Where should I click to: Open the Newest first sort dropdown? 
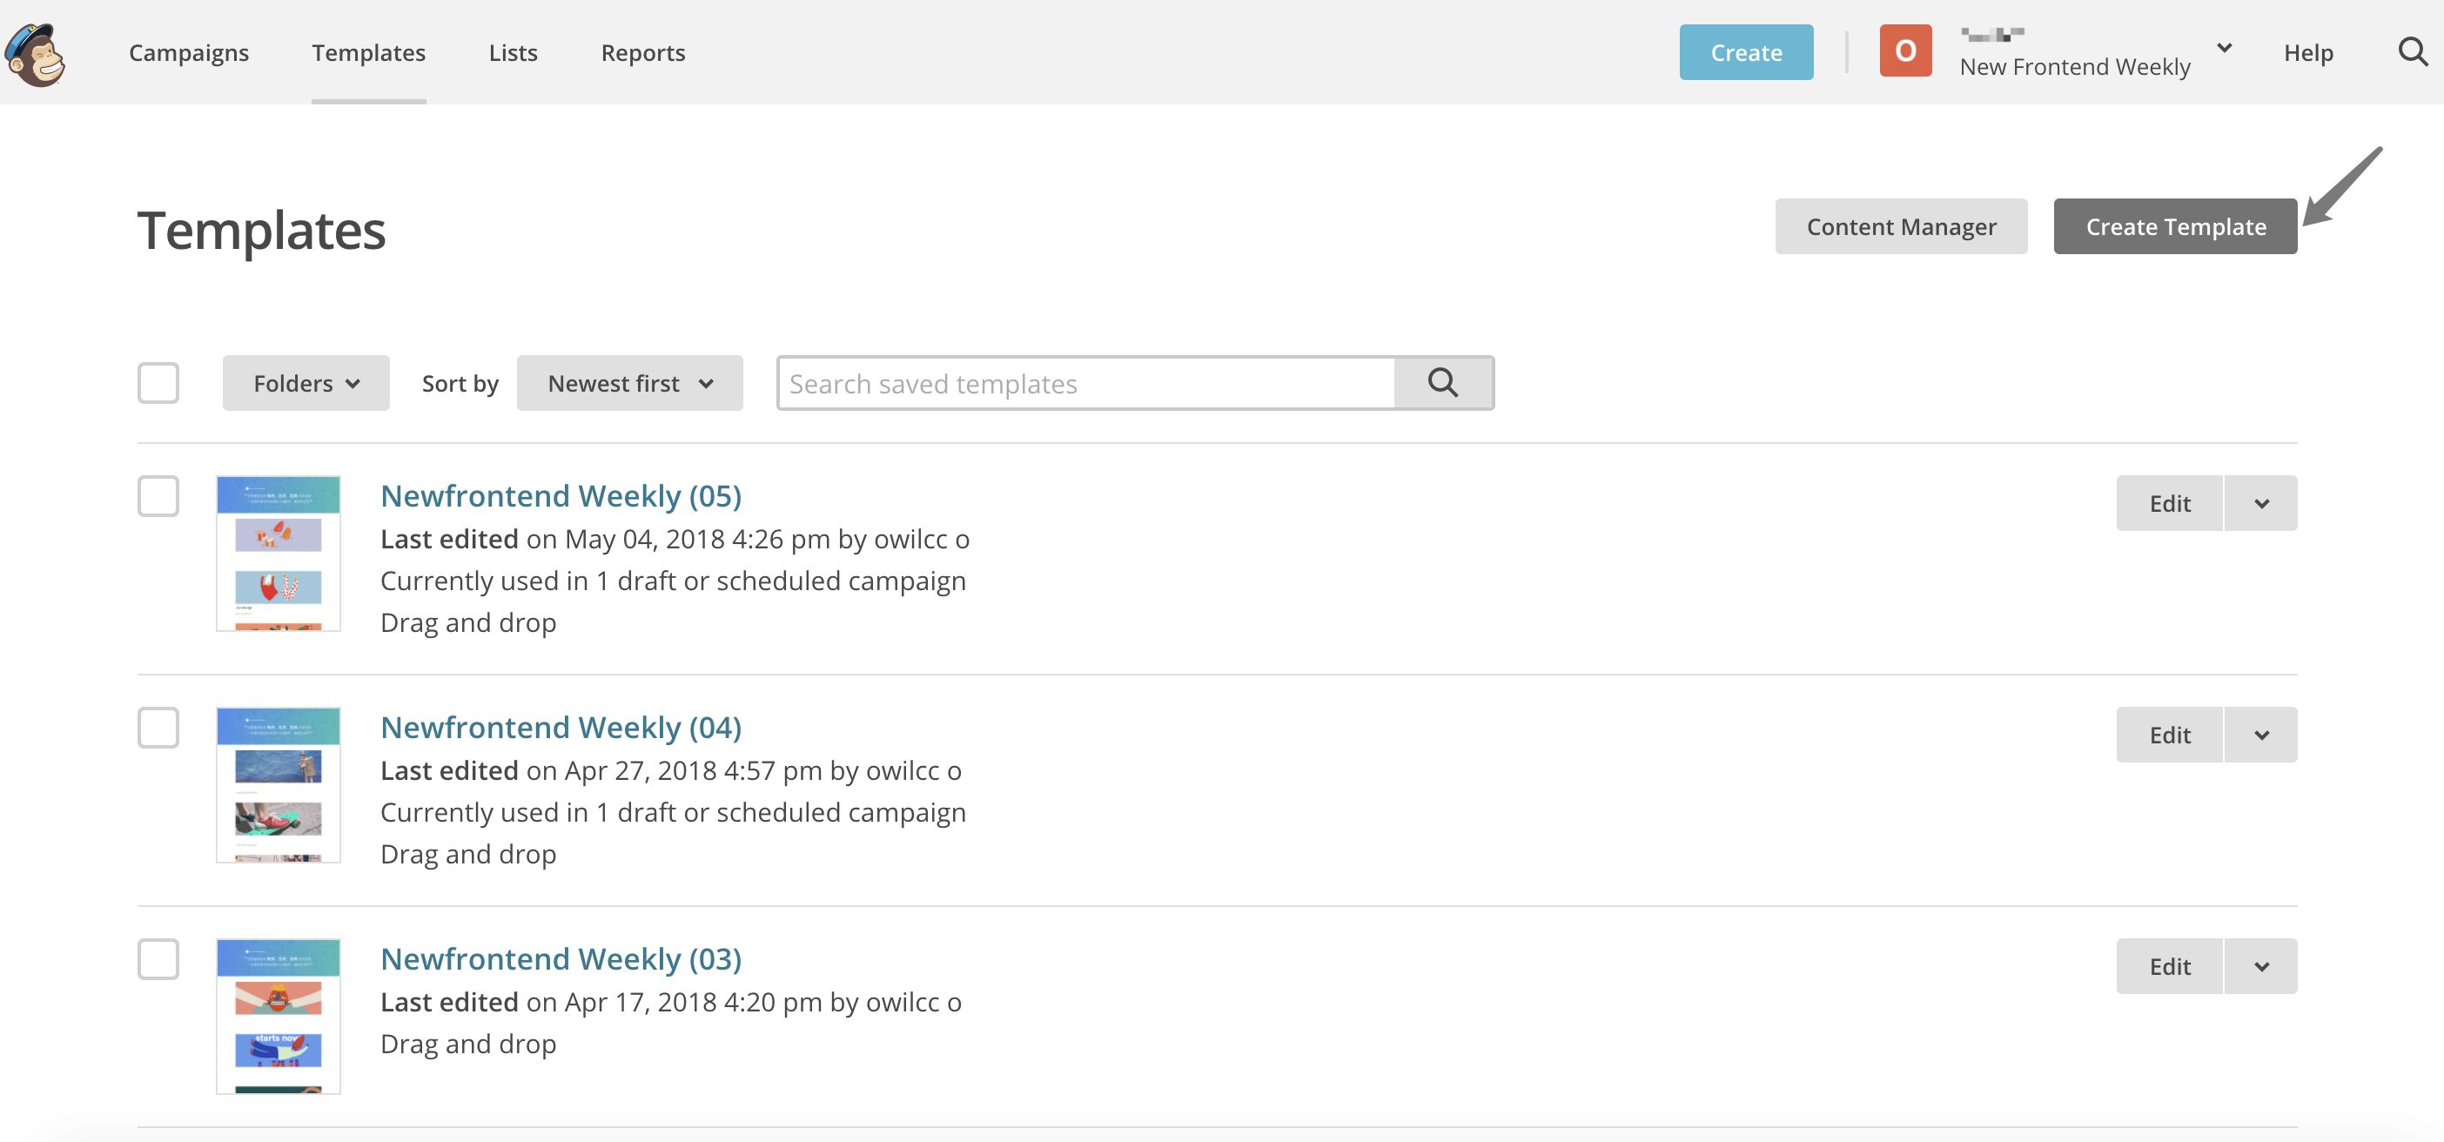[x=629, y=383]
